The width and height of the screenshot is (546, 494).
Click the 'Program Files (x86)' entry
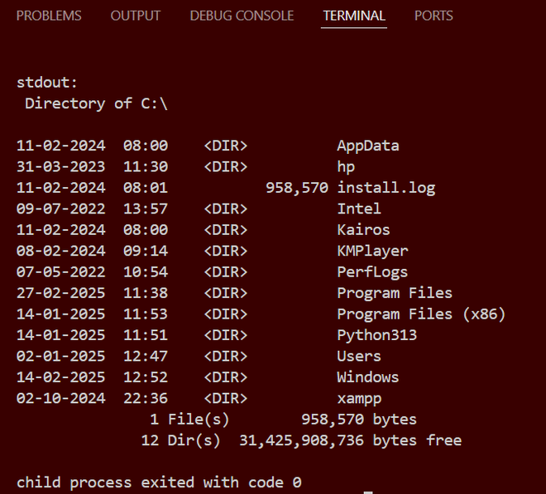421,314
